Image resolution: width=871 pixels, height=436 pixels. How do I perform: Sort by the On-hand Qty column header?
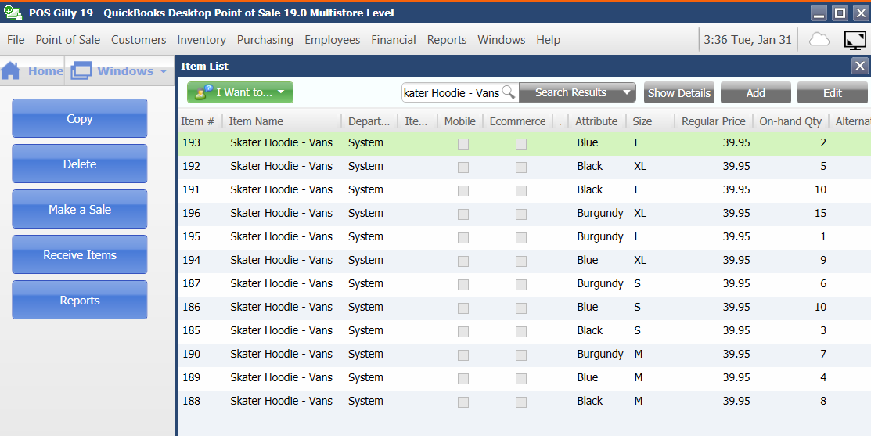pyautogui.click(x=790, y=121)
